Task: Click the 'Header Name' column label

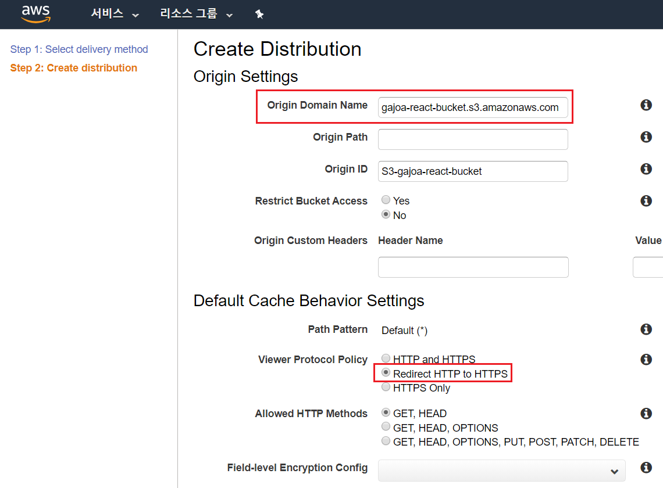Action: (x=411, y=241)
